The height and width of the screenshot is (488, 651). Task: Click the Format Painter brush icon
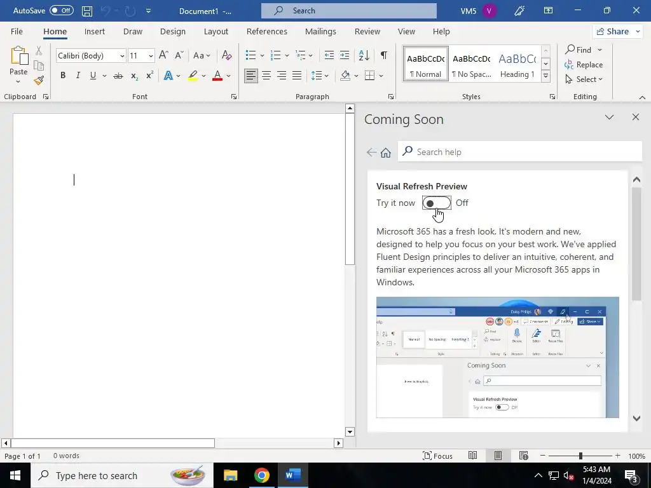coord(39,80)
